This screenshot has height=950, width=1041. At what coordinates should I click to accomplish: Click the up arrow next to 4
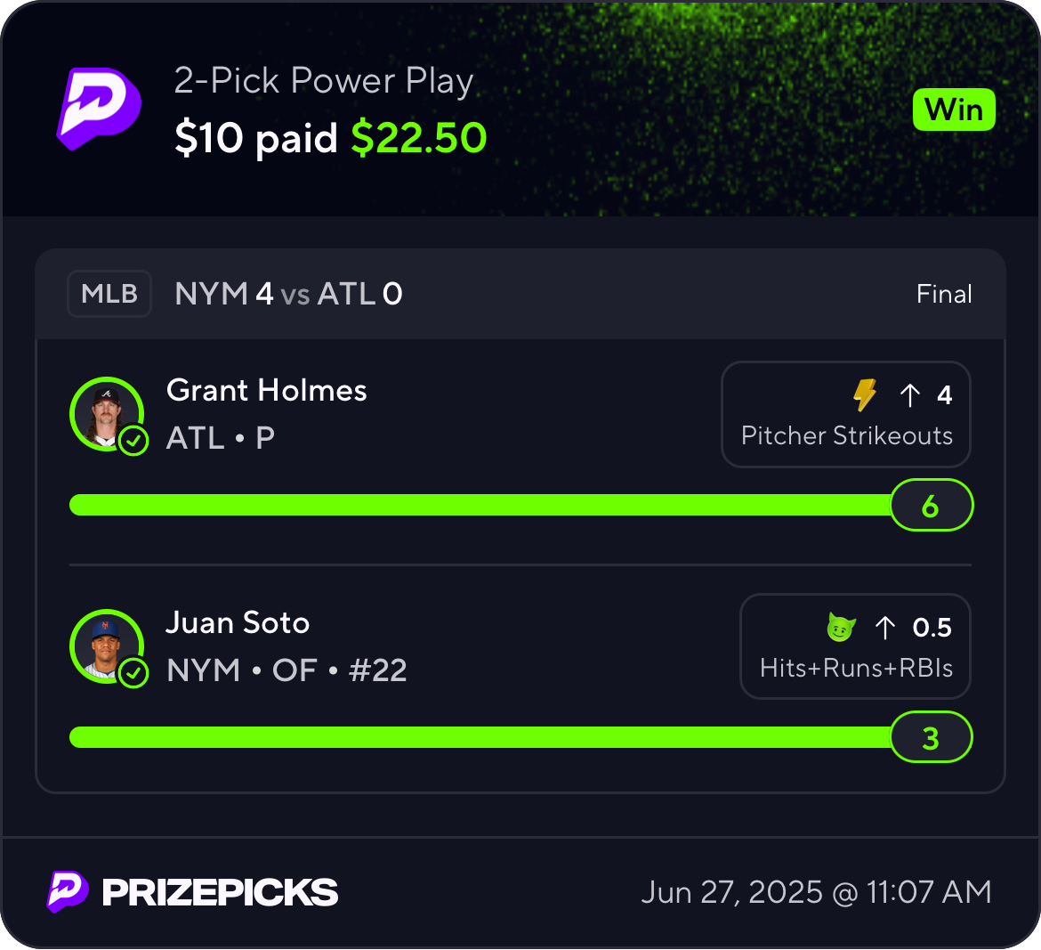coord(909,395)
